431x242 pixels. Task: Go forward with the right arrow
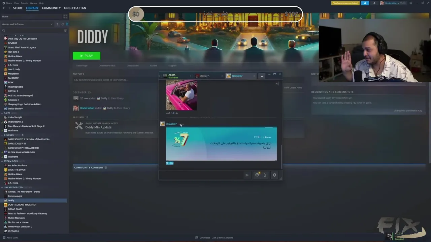pyautogui.click(x=9, y=8)
